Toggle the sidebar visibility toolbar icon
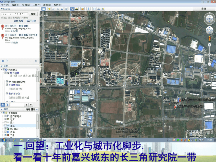This screenshot has height=162, width=216. click(43, 9)
